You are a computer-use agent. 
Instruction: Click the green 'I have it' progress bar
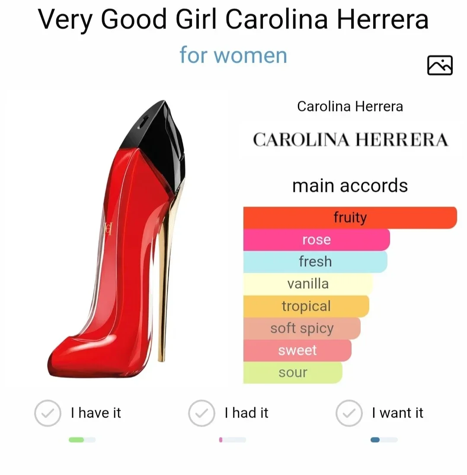[x=82, y=440]
